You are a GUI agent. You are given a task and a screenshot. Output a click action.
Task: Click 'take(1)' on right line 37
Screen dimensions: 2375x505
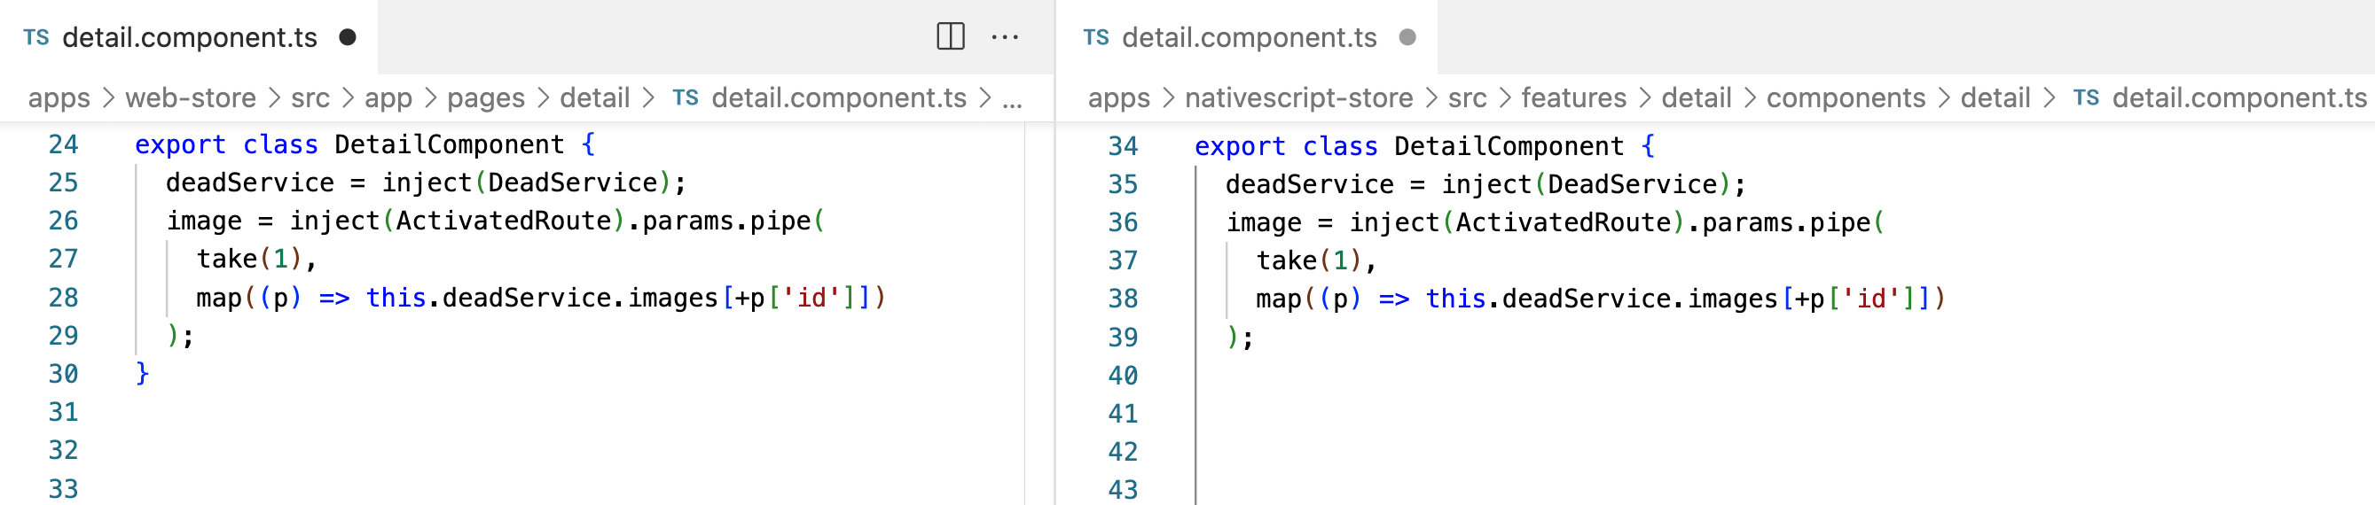(1308, 260)
